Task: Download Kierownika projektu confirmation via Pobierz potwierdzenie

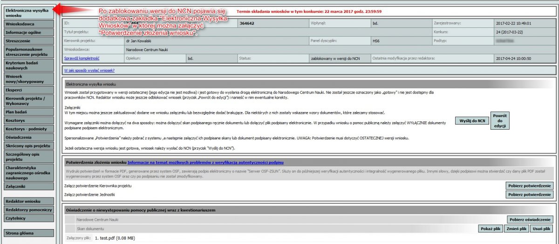Action: click(530, 185)
